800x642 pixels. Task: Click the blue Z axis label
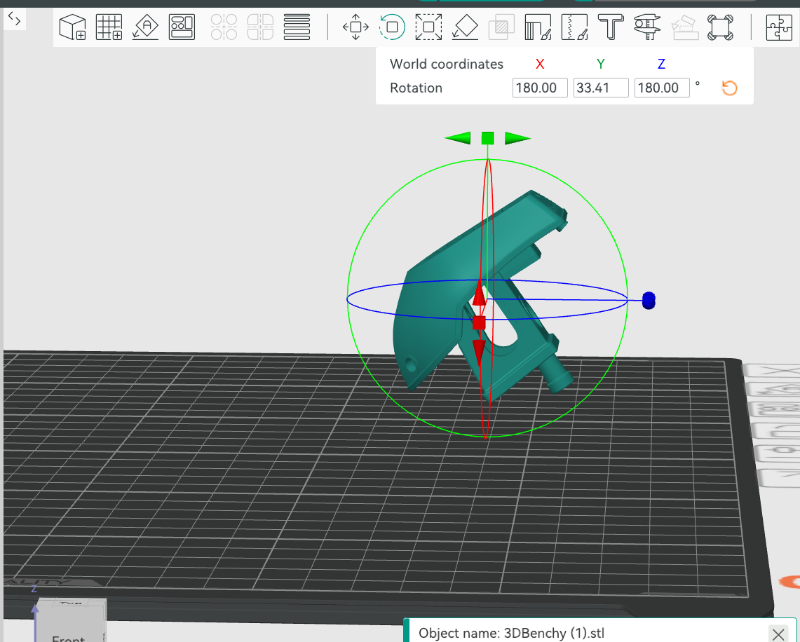point(661,64)
